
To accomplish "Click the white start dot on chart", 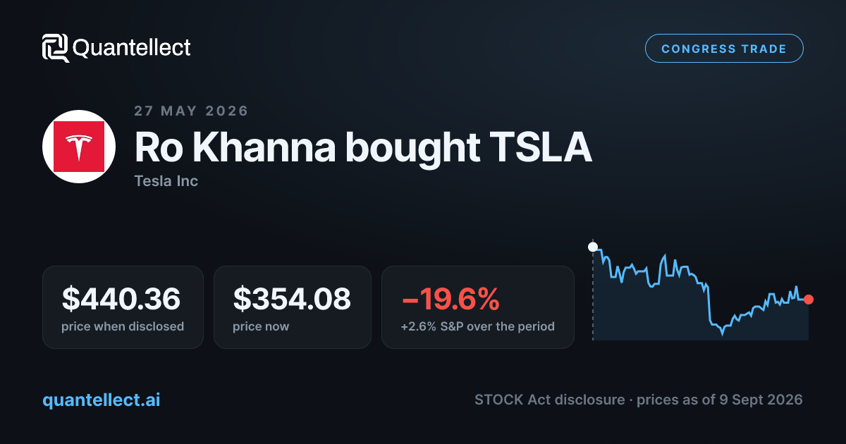I will [593, 247].
